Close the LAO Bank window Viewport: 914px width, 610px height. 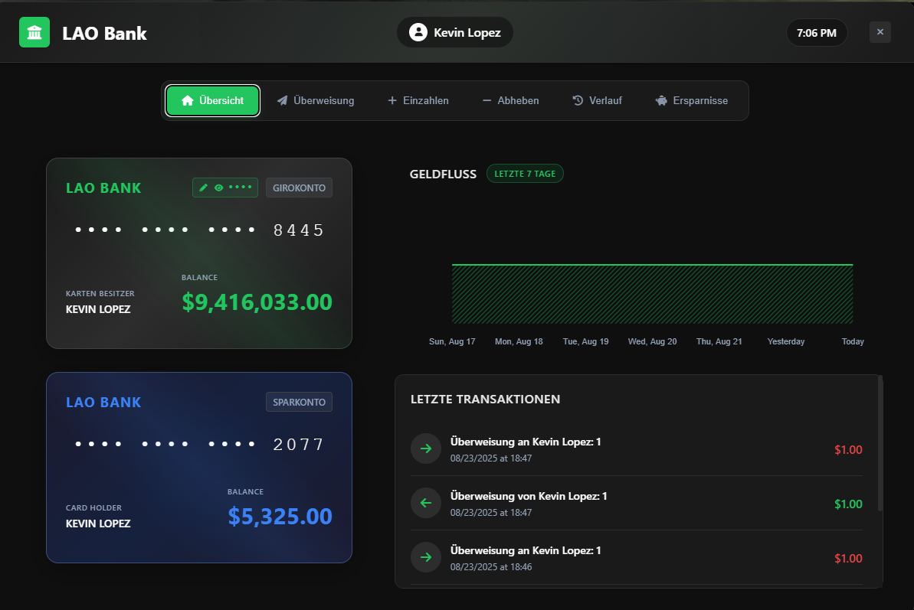tap(880, 32)
